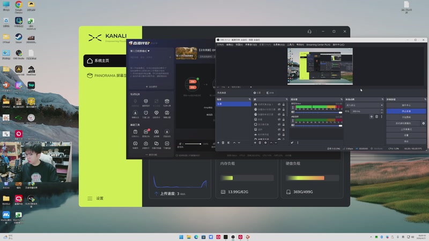This screenshot has width=429, height=241.
Task: Open Microsoft Edge from taskbar
Action: click(x=196, y=237)
